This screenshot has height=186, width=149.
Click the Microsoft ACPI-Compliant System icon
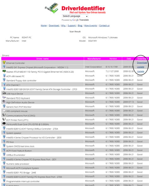[4, 167]
